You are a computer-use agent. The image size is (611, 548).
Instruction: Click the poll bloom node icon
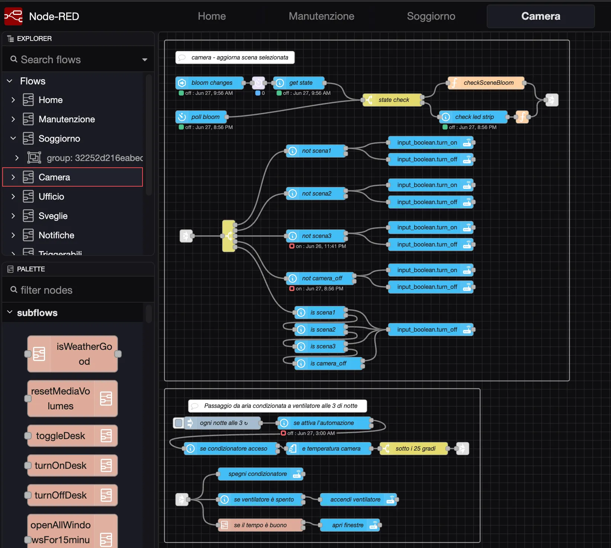coord(182,117)
